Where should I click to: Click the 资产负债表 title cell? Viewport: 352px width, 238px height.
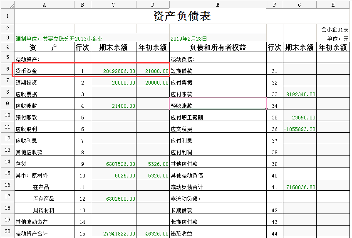point(182,17)
